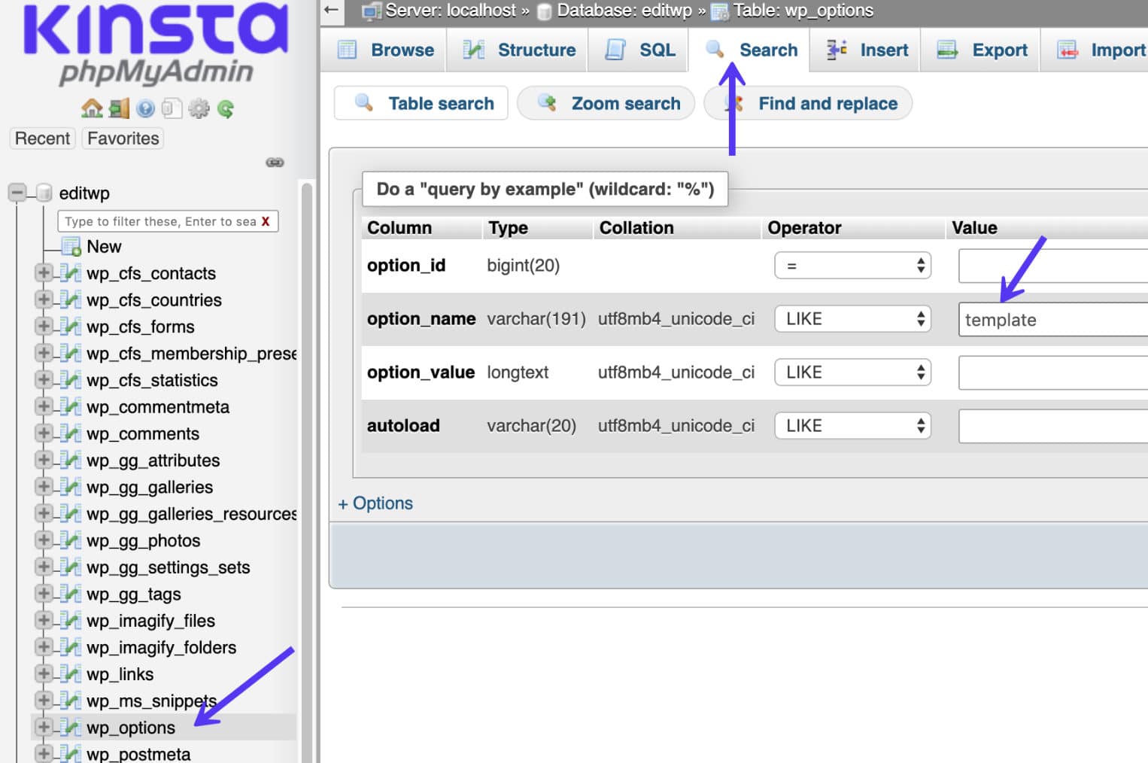
Task: Click the phpMyAdmin Home icon
Action: 92,108
